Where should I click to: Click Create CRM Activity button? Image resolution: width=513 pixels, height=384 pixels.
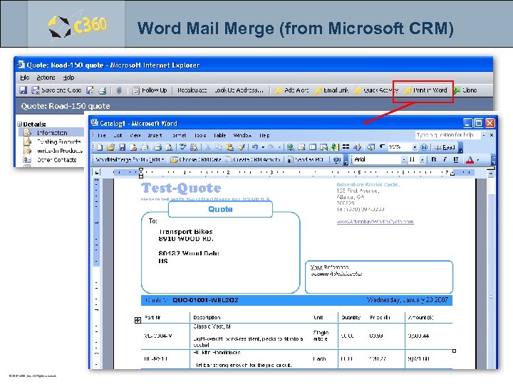point(253,160)
